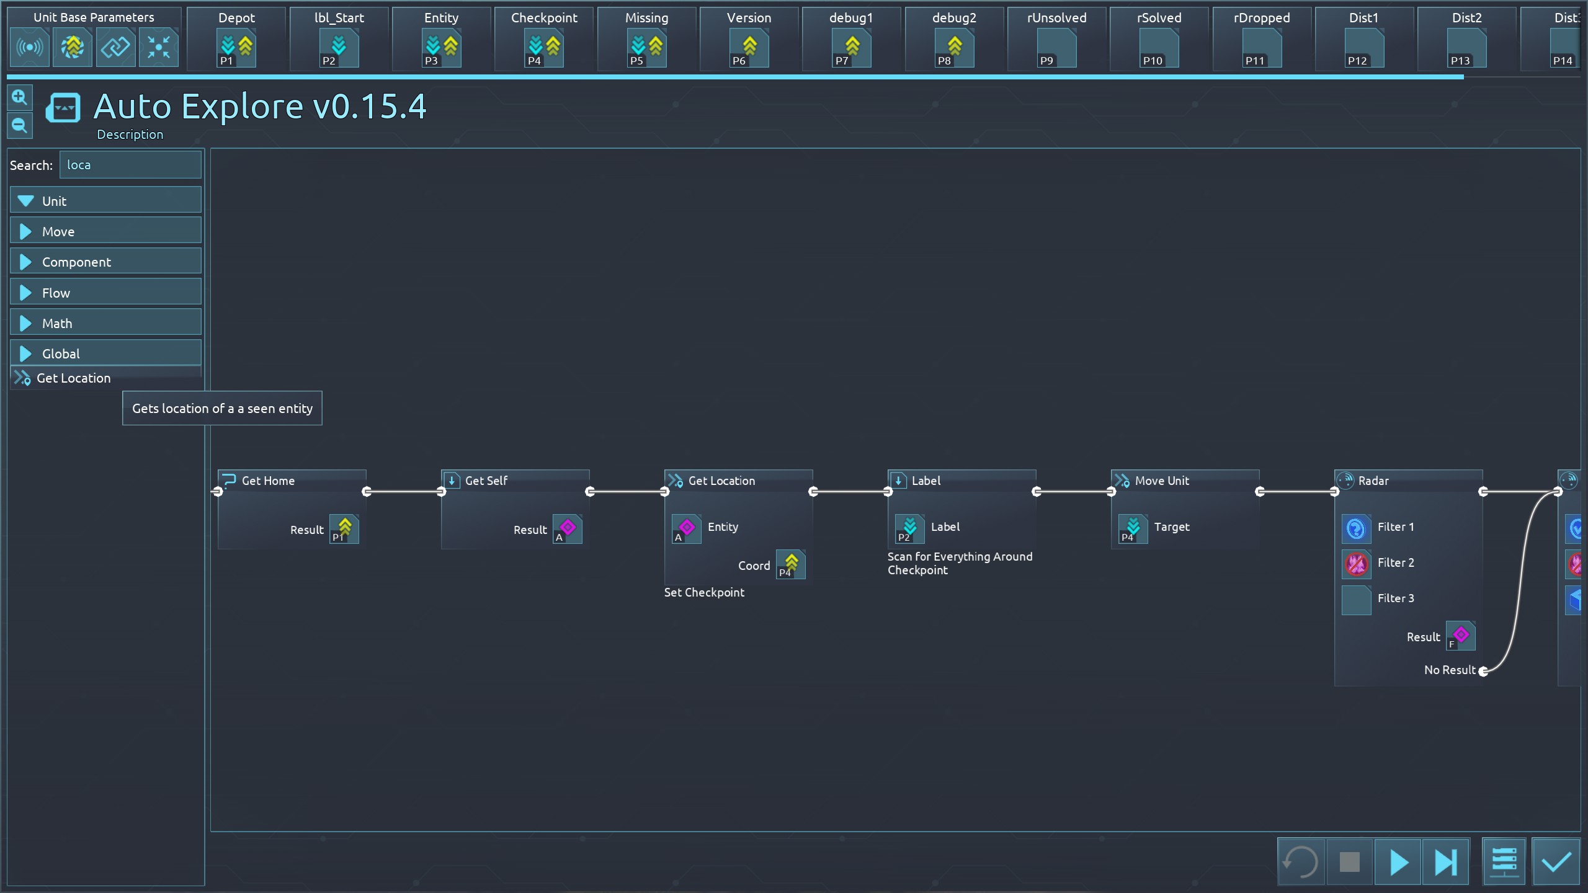Click the Search input field
Image resolution: width=1588 pixels, height=893 pixels.
tap(130, 165)
